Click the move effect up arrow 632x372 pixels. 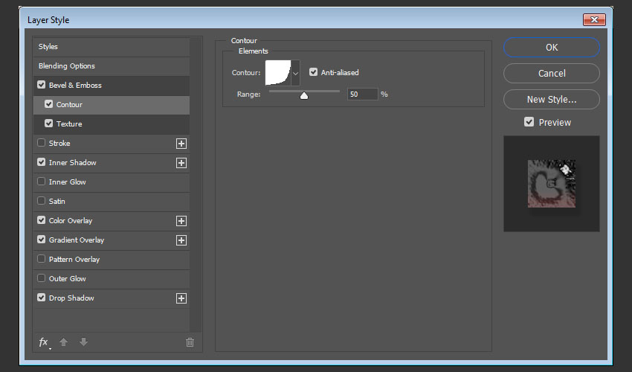64,342
